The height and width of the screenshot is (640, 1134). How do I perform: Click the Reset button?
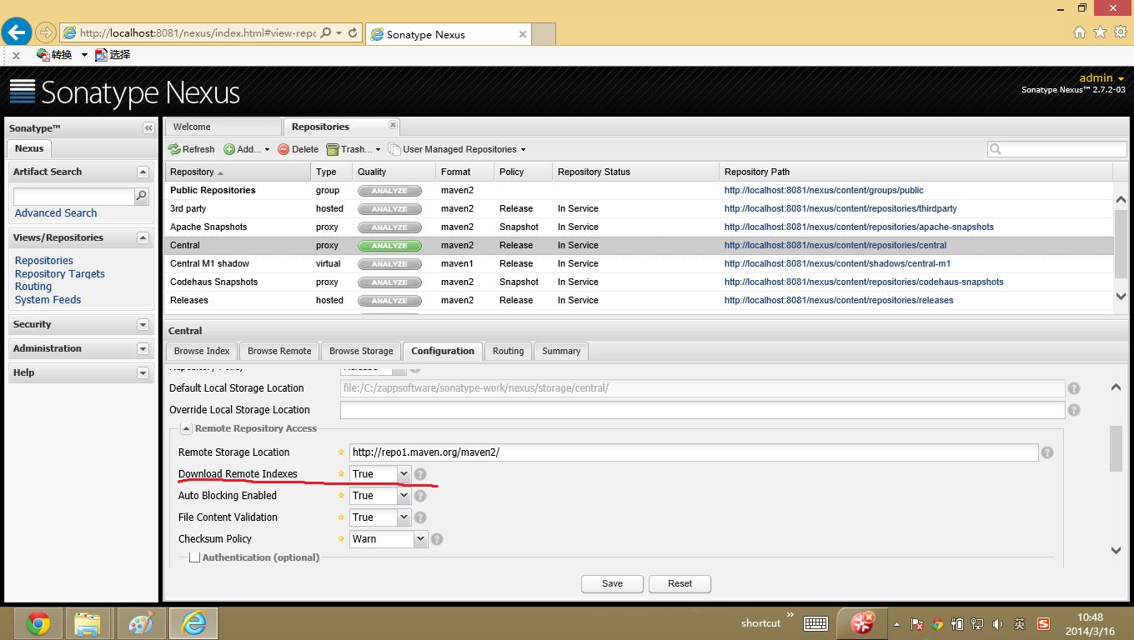click(x=680, y=583)
